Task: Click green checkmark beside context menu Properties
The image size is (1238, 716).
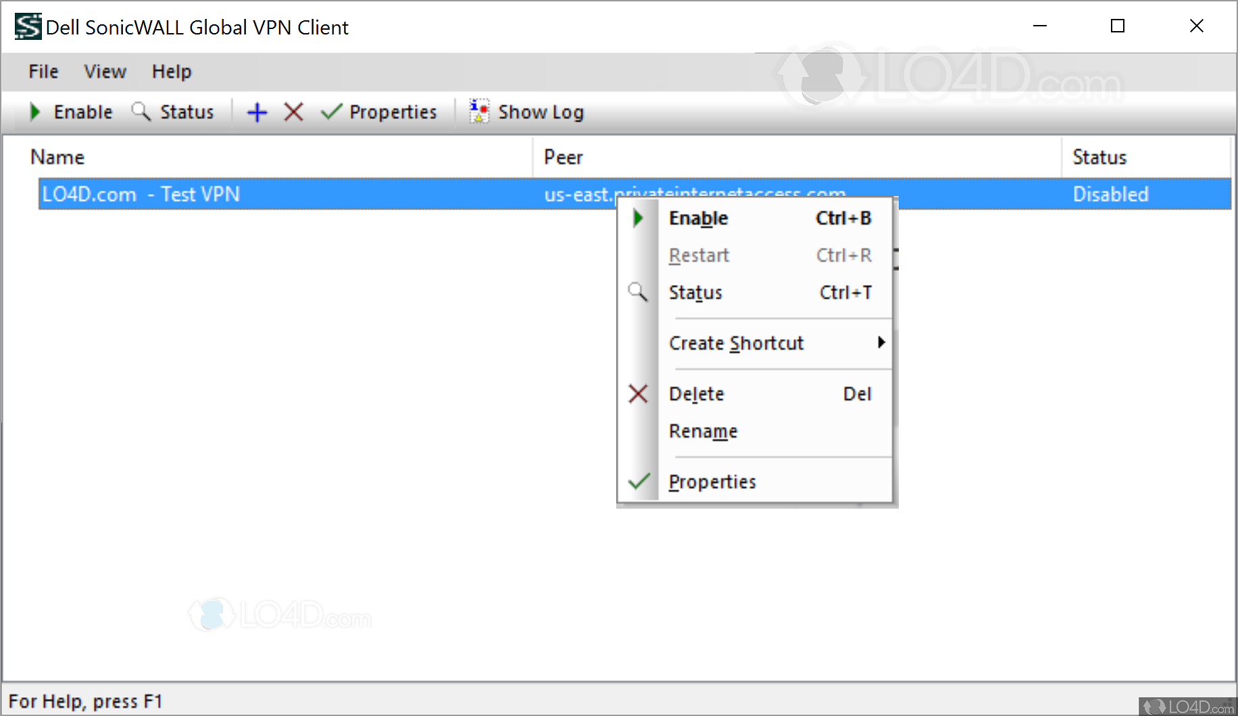Action: [639, 482]
